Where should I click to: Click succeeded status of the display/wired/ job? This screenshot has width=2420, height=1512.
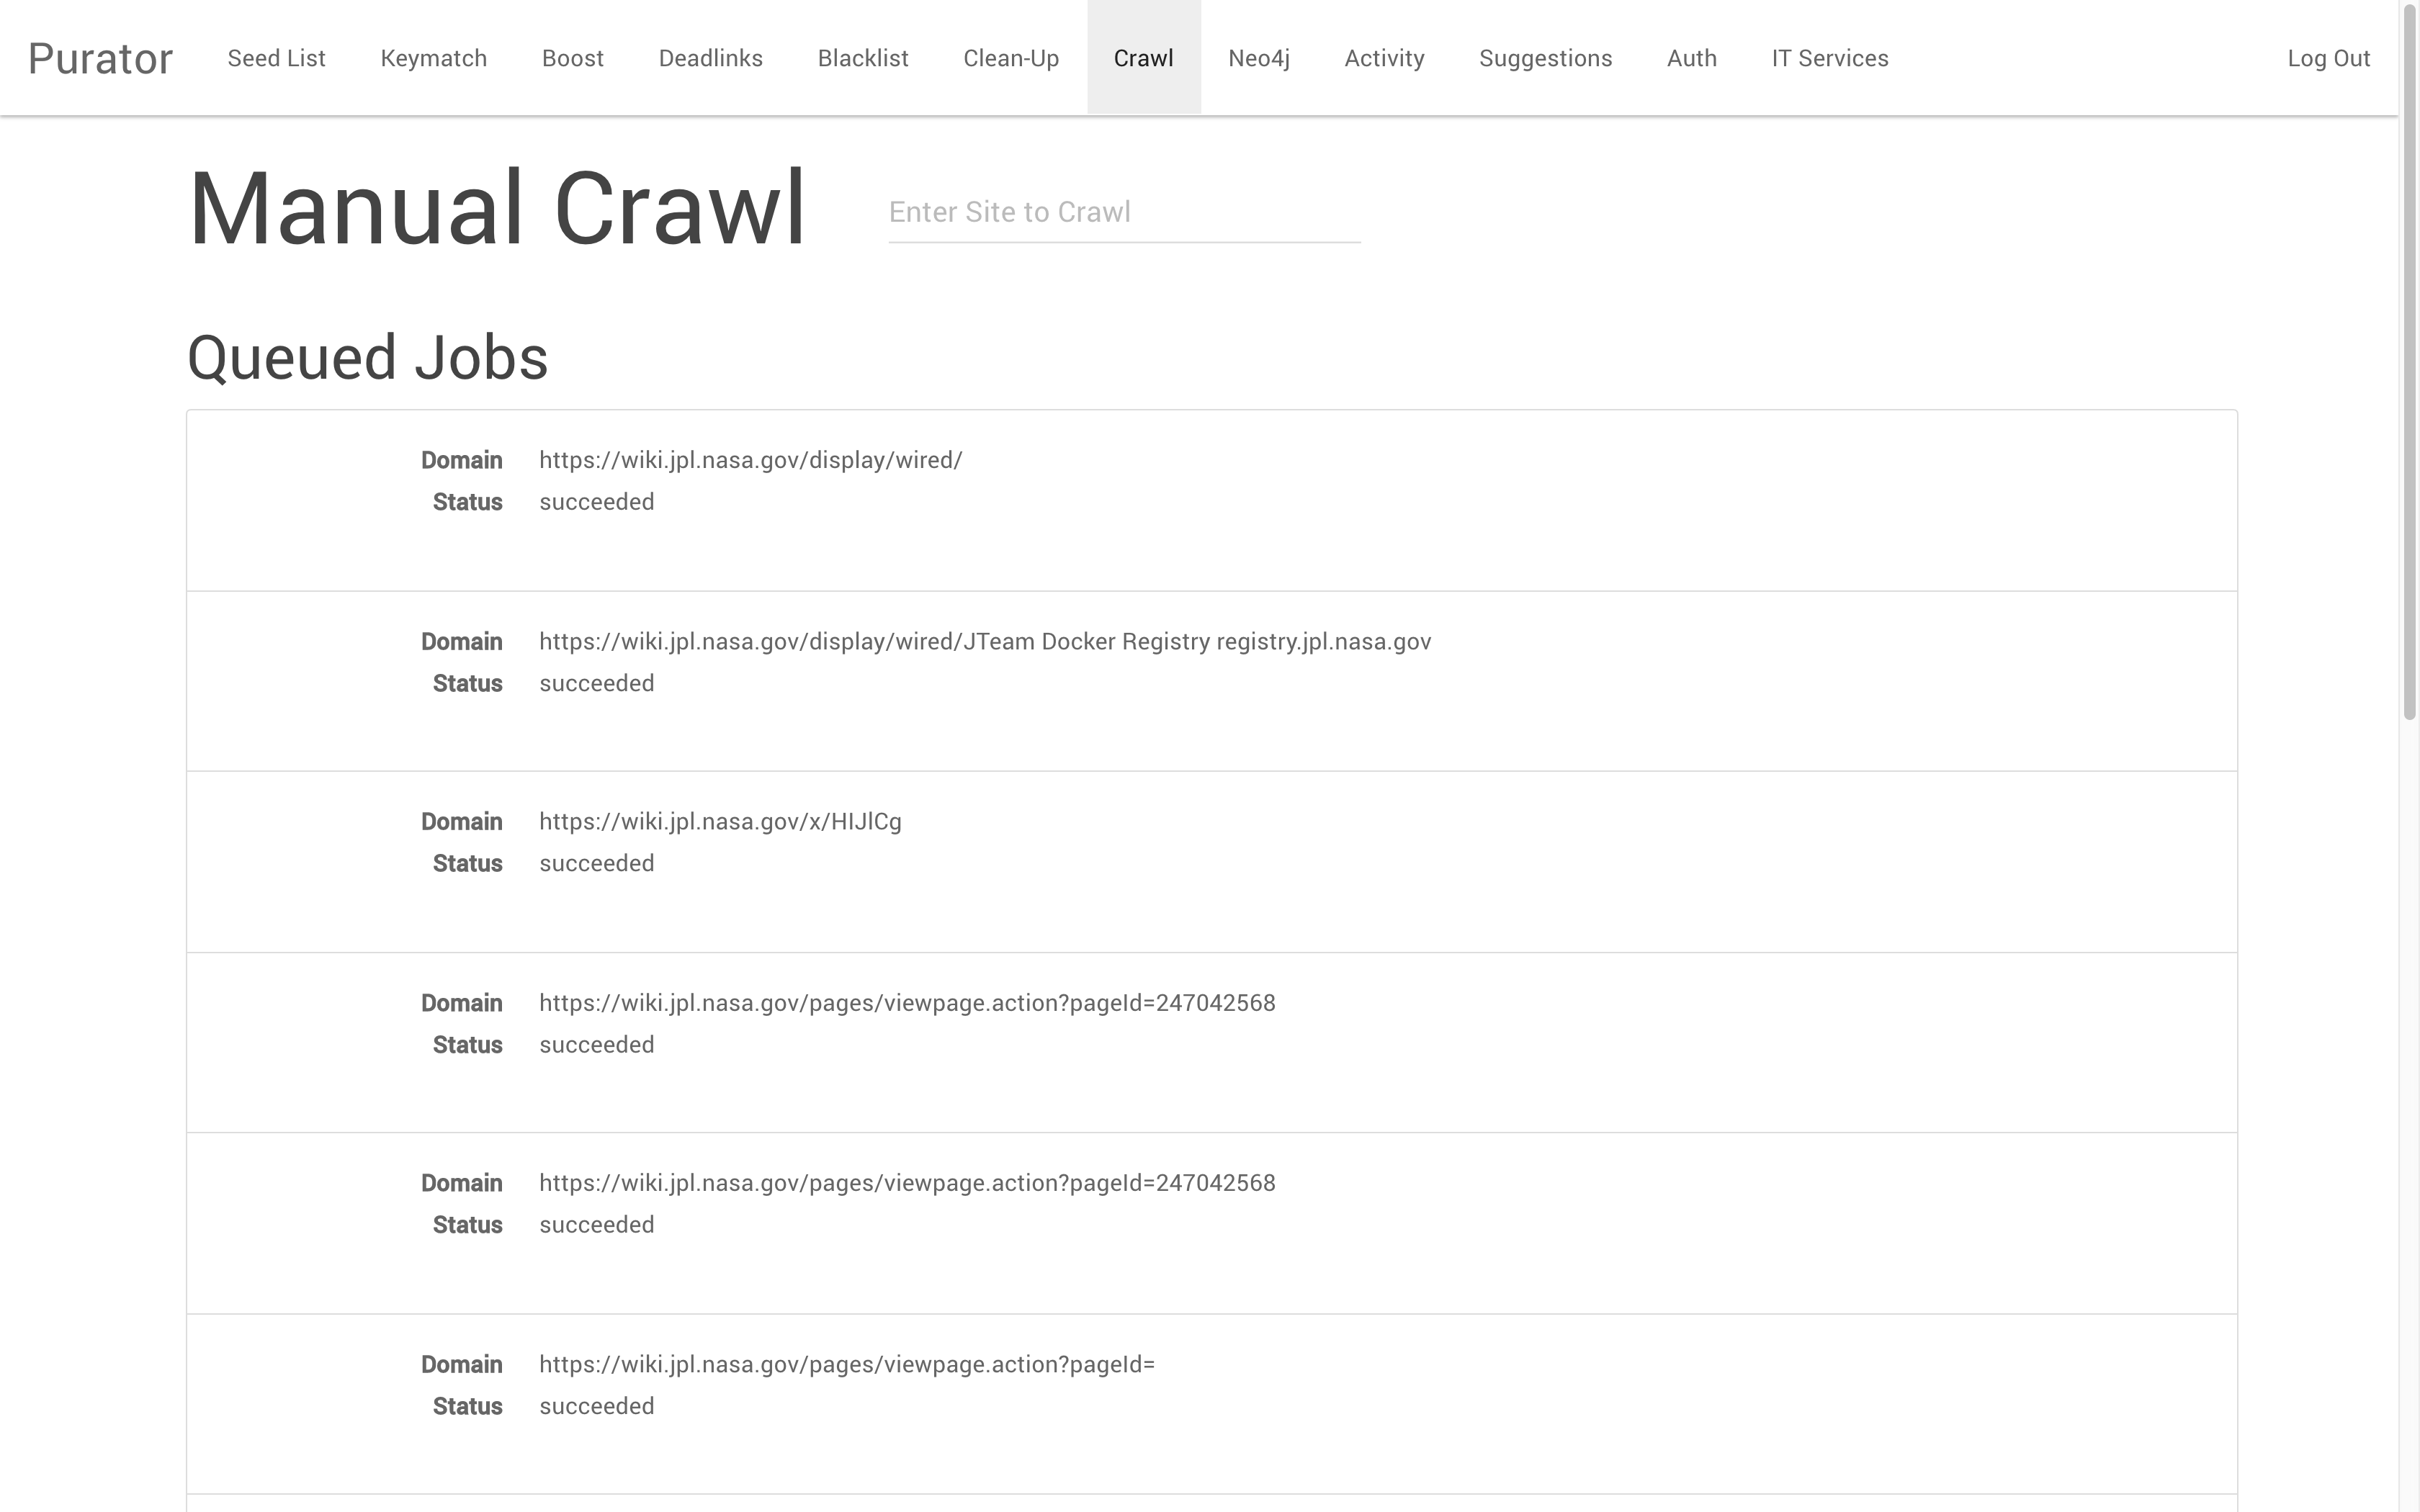pyautogui.click(x=596, y=502)
